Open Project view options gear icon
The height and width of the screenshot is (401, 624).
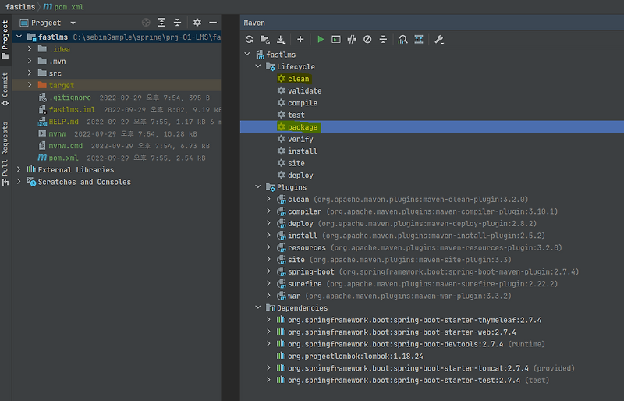click(197, 23)
